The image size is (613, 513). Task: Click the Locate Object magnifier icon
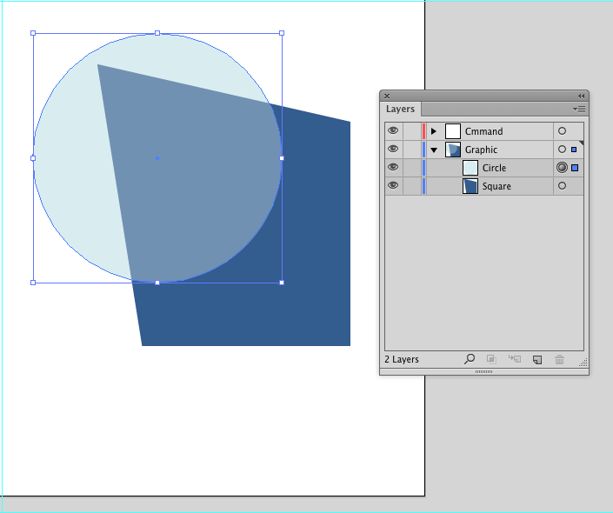point(470,359)
